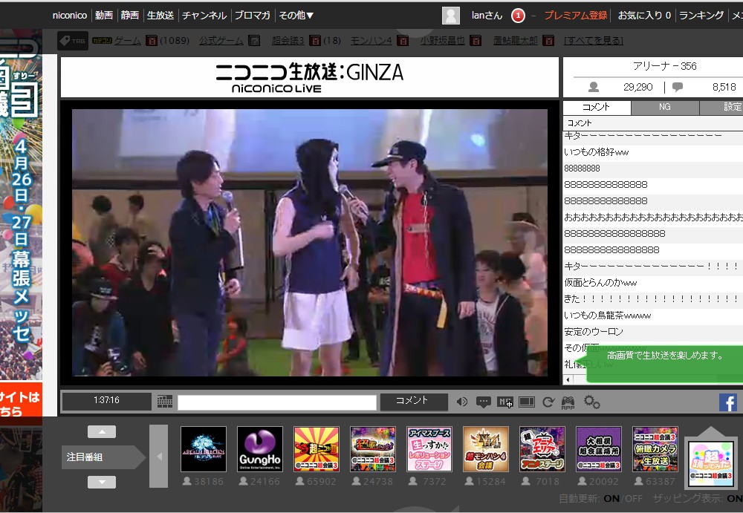
Task: Turn auto update OFF
Action: tap(634, 498)
